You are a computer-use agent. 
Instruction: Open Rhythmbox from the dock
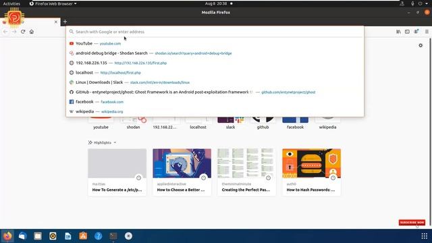pyautogui.click(x=53, y=236)
